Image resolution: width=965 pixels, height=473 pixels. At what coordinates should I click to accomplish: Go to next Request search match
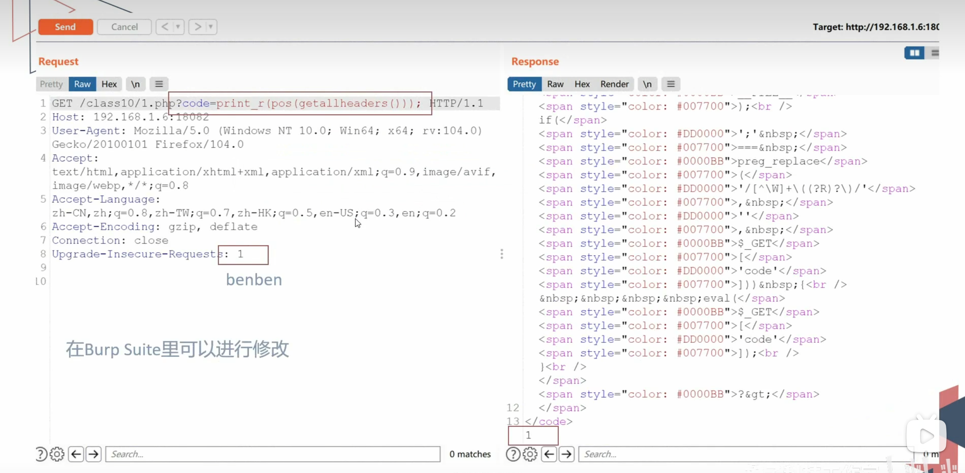93,454
